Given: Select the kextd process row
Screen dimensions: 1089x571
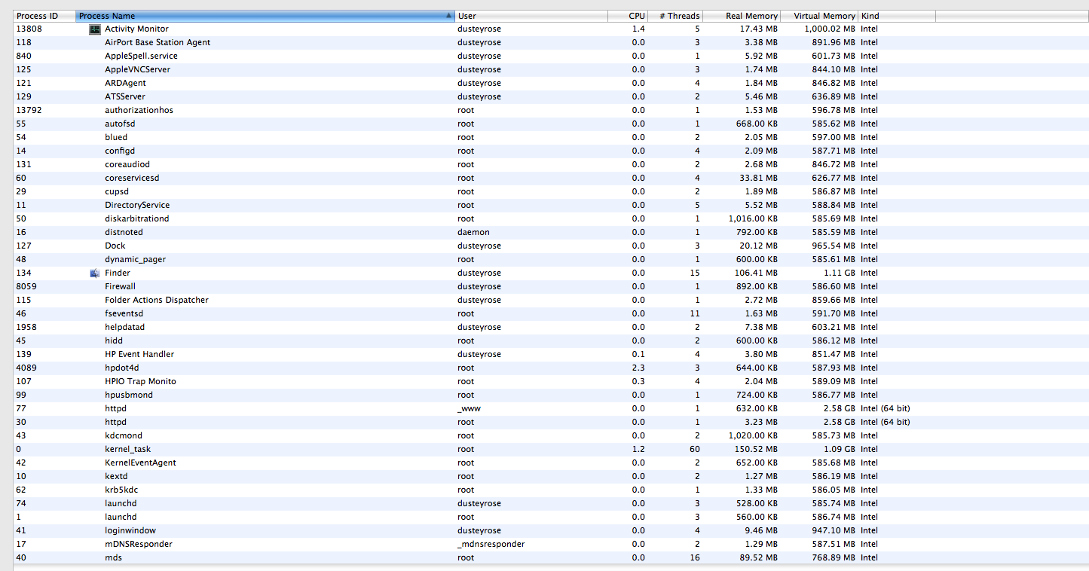Looking at the screenshot, I should (551, 476).
